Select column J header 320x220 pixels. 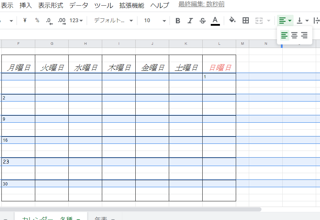click(x=152, y=44)
